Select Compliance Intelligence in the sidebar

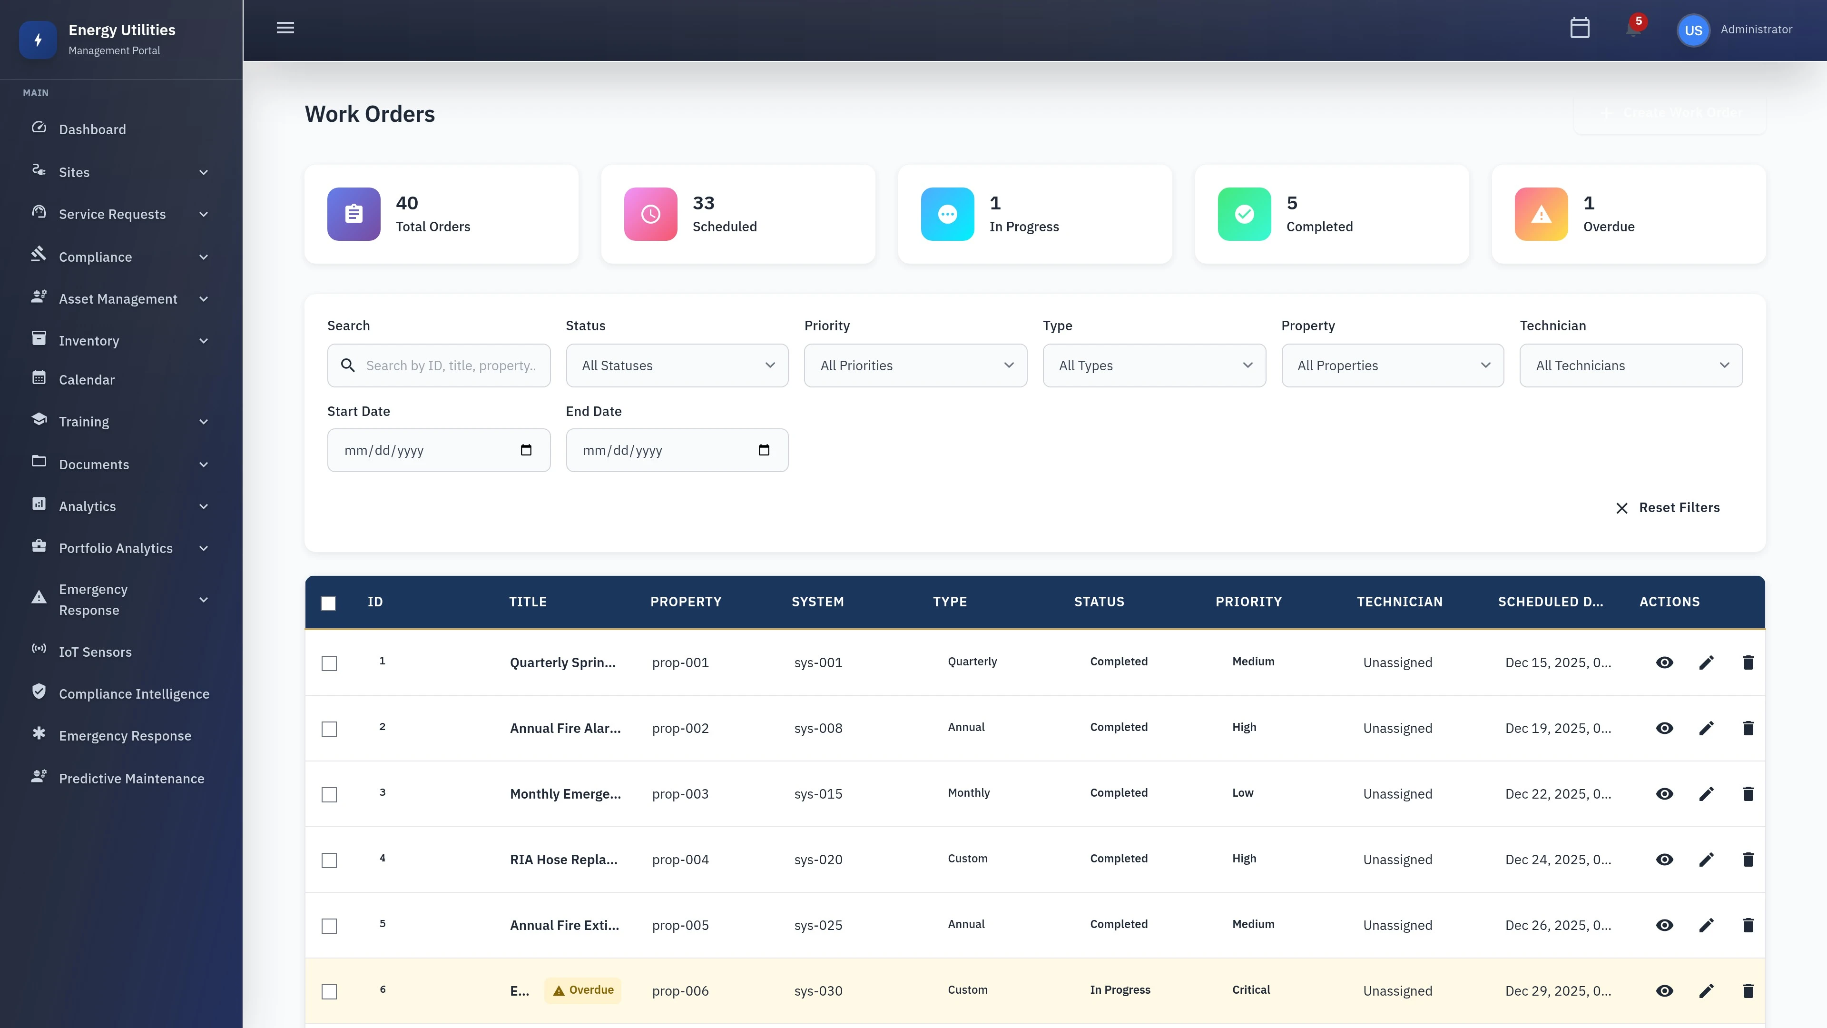pos(134,693)
